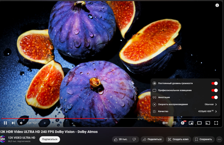The image size is (224, 145).
Task: Disable Профессиональное освещение toggle
Action: click(214, 90)
